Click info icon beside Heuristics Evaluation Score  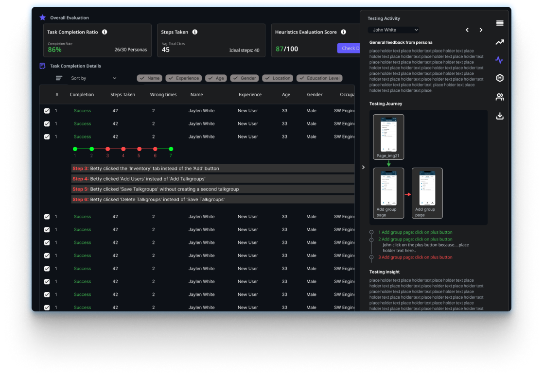pos(343,32)
